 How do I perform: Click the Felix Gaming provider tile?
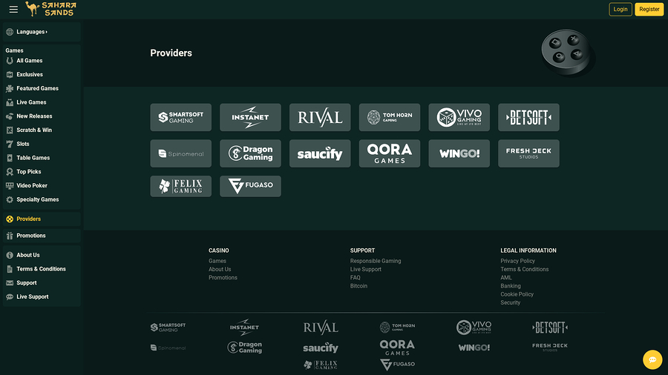(x=180, y=186)
